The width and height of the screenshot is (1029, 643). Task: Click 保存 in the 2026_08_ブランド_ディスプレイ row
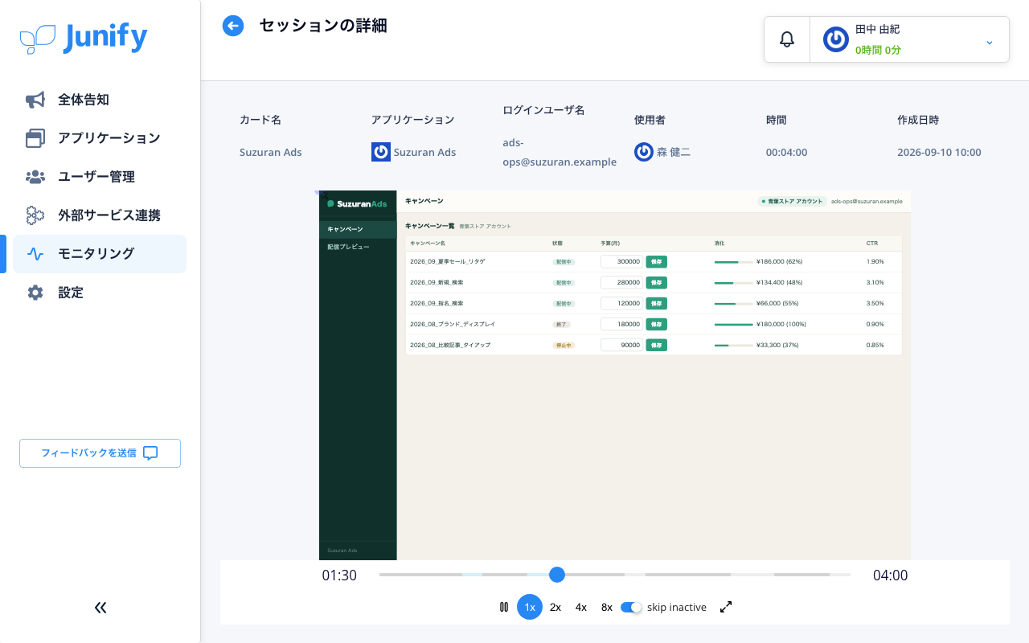pyautogui.click(x=656, y=324)
